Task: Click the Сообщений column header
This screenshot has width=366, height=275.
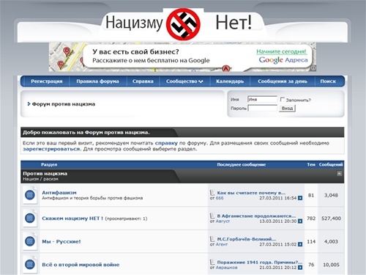Action: pos(331,164)
